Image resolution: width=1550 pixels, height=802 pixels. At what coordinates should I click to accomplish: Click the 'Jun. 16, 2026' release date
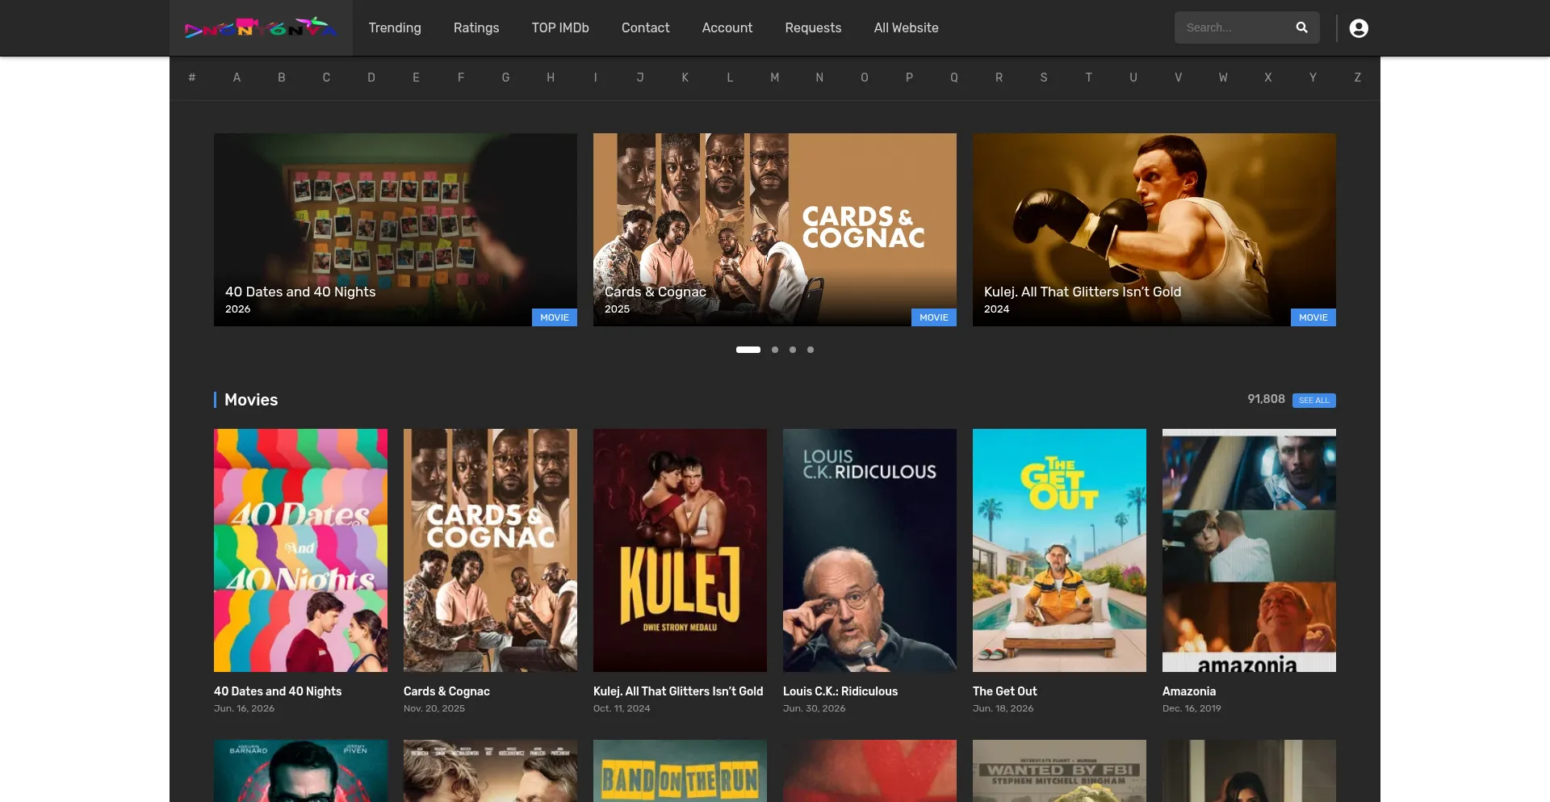point(244,708)
